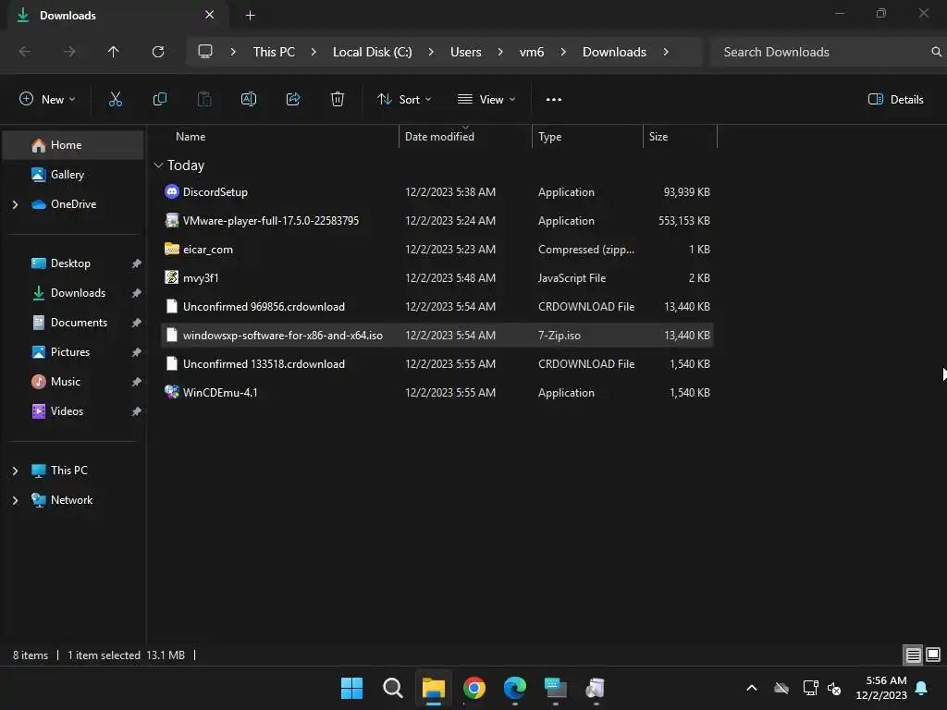Open the See more ellipsis menu

[x=554, y=100]
